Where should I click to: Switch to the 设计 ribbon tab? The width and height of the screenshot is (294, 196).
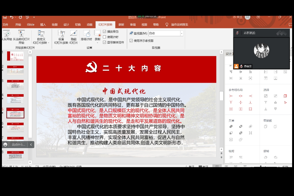click(x=66, y=24)
